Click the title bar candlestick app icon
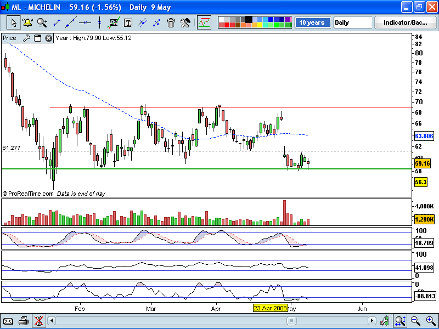 [5, 7]
